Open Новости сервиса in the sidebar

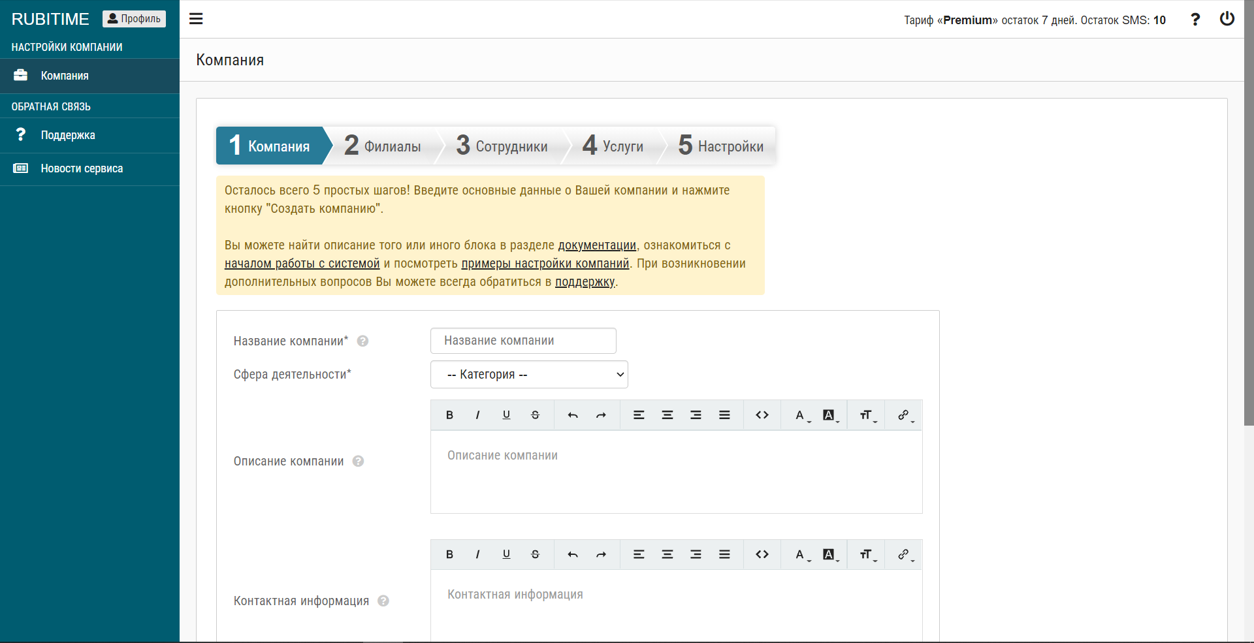click(x=89, y=168)
